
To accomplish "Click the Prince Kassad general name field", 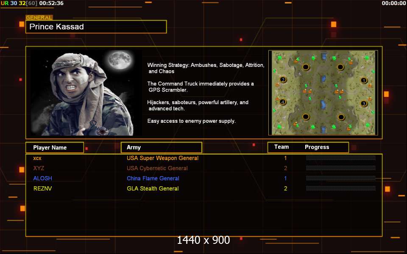I will click(96, 27).
